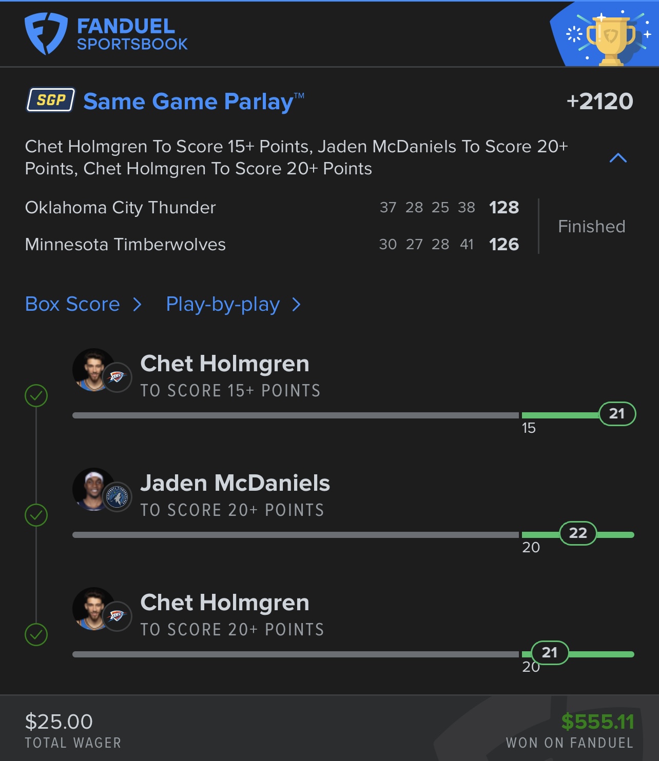The image size is (659, 761).
Task: Tap the SGP badge icon
Action: pos(51,100)
